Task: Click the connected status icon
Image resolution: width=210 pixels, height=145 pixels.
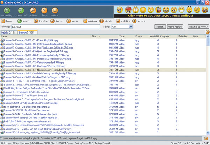Action: pos(21,10)
